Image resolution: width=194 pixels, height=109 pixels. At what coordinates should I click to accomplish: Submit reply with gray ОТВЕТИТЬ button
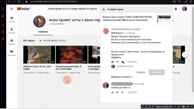(157, 72)
